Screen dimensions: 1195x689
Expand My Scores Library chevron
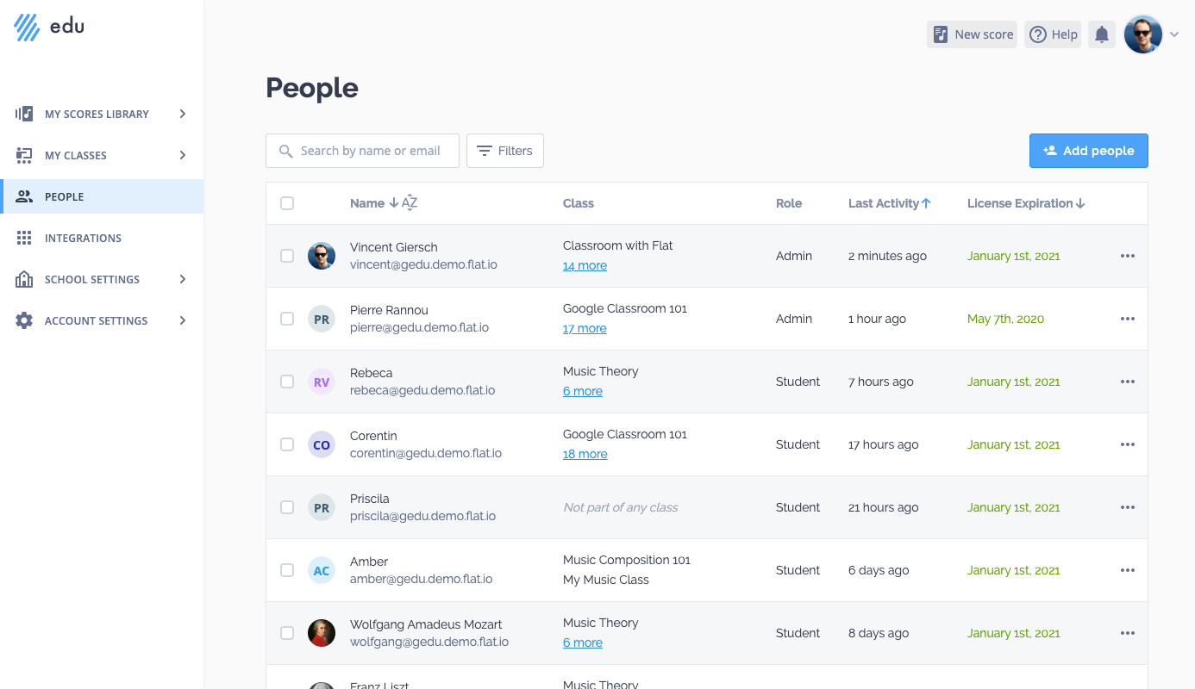pyautogui.click(x=183, y=114)
